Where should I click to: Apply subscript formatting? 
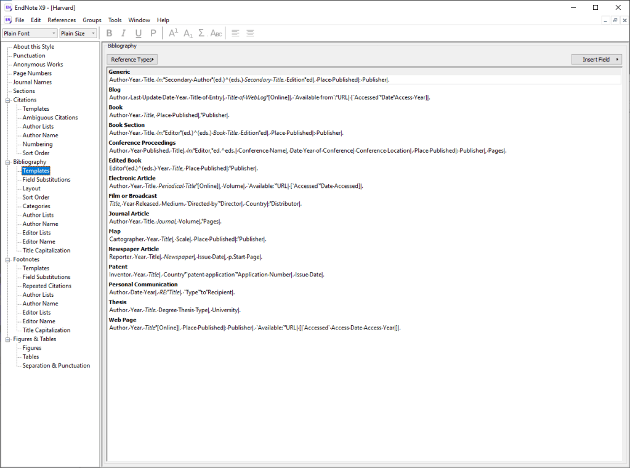click(x=188, y=33)
